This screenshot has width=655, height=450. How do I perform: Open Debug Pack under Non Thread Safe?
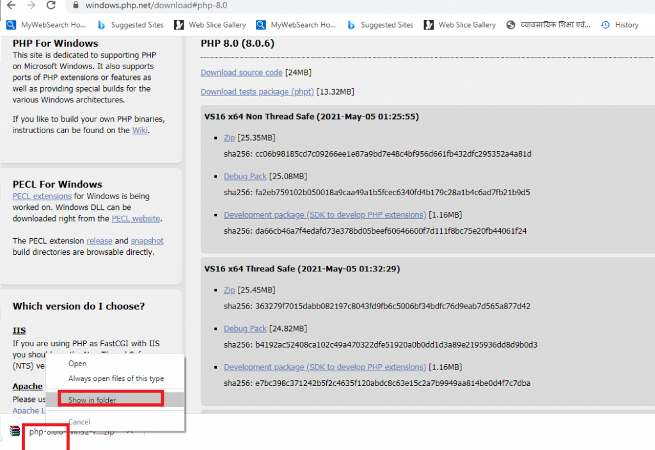[245, 176]
